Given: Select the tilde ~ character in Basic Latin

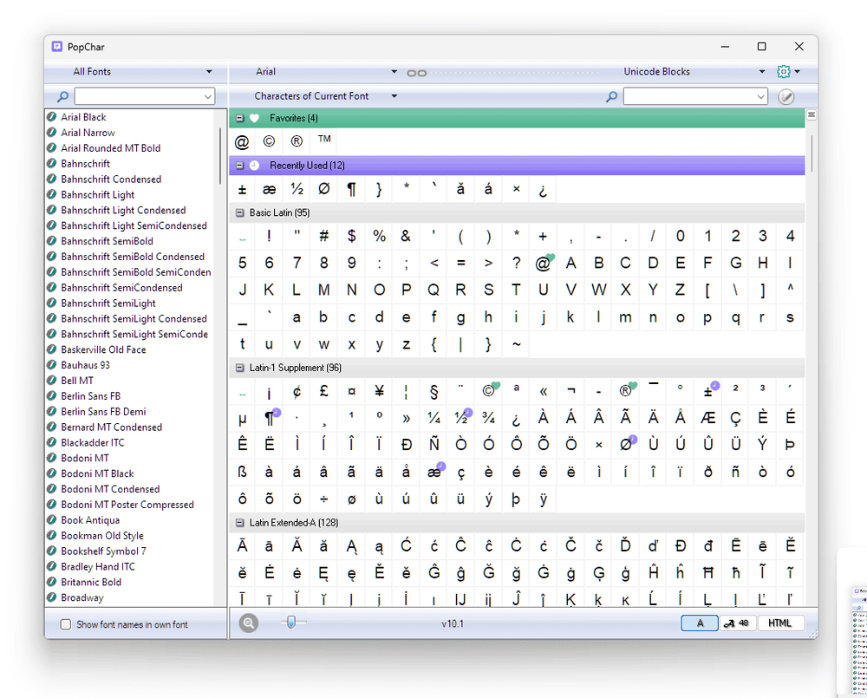Looking at the screenshot, I should tap(516, 344).
